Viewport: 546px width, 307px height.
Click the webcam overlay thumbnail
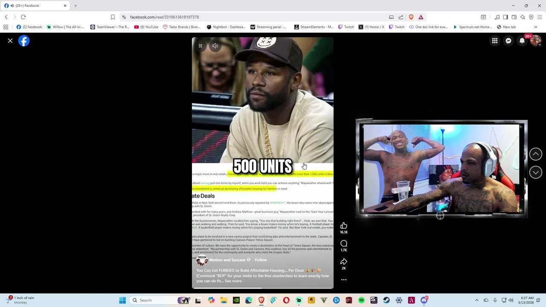click(x=441, y=168)
